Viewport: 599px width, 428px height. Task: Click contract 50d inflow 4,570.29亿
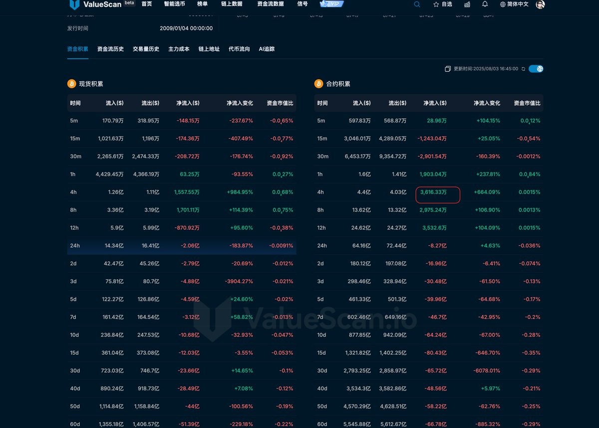pyautogui.click(x=357, y=407)
